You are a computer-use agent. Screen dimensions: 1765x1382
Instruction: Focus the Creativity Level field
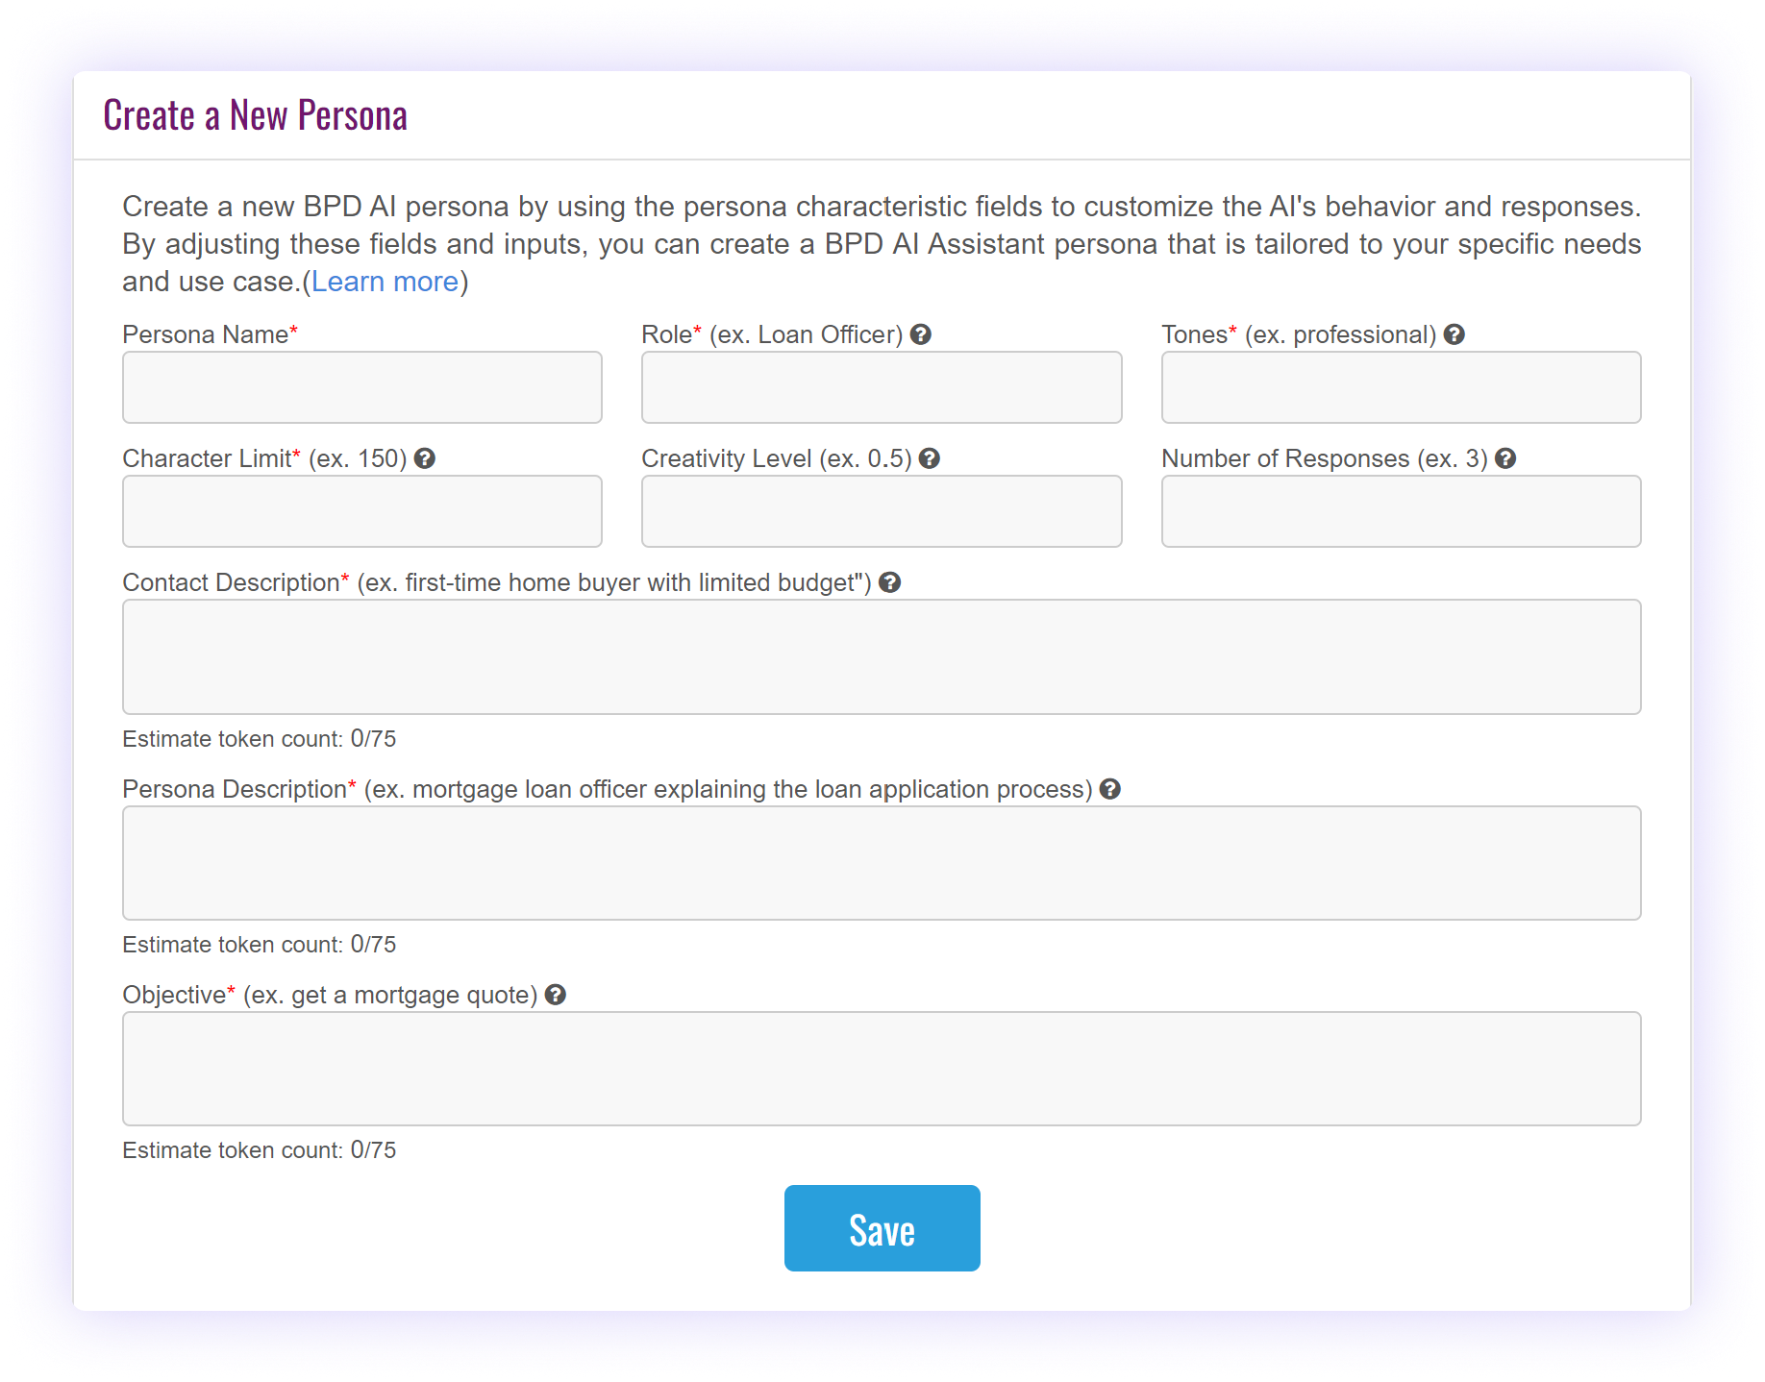click(x=882, y=511)
